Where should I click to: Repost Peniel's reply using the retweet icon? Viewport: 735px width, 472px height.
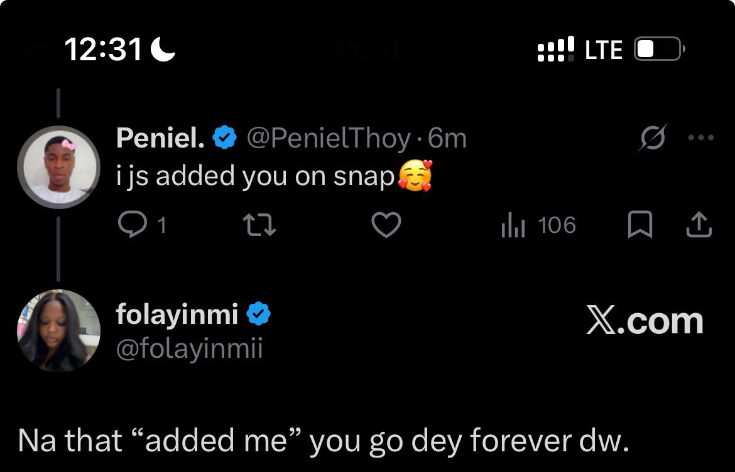pyautogui.click(x=260, y=225)
